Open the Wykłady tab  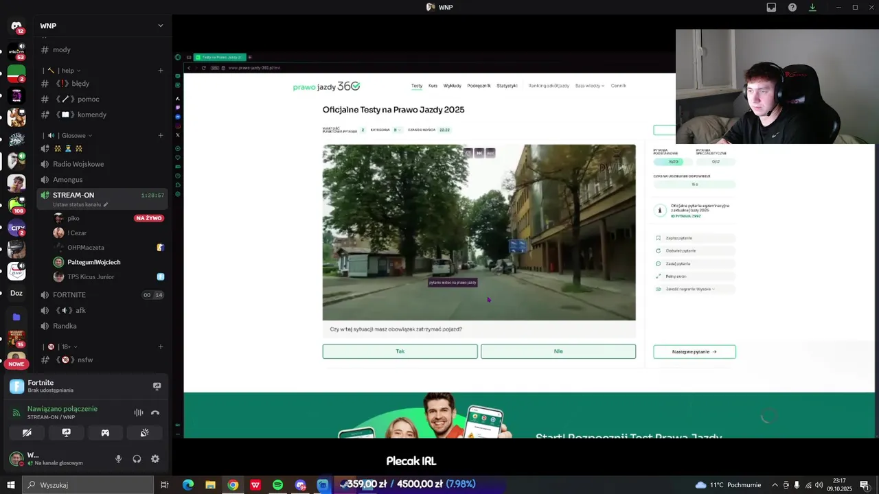(453, 86)
